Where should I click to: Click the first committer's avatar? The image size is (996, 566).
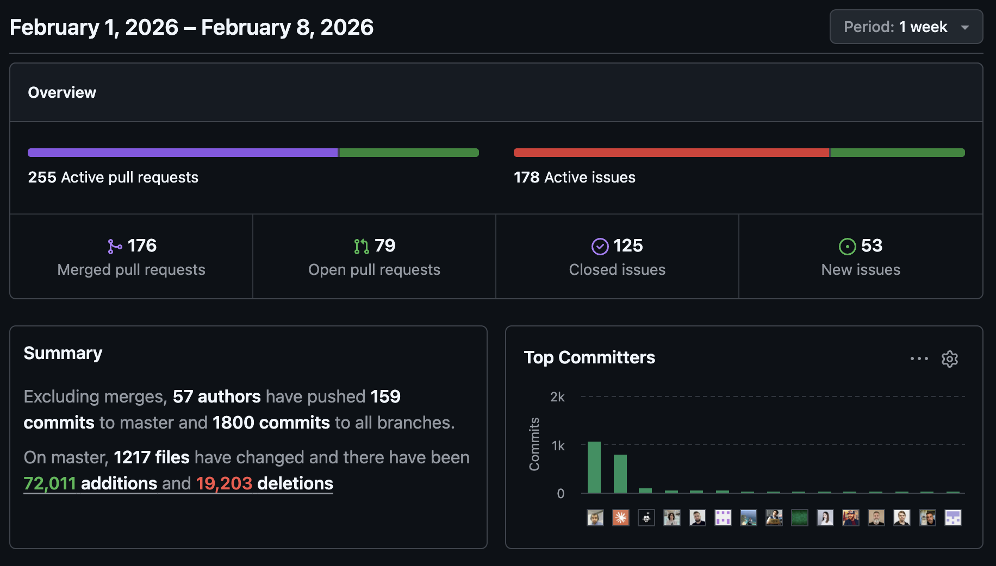595,518
